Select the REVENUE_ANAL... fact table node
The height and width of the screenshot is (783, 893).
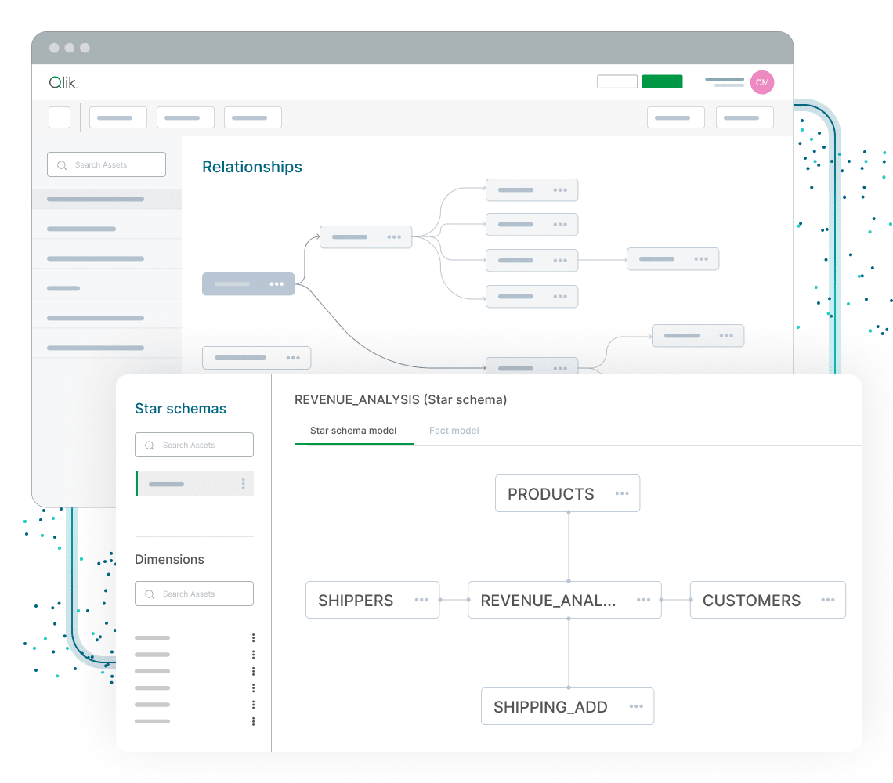tap(564, 600)
